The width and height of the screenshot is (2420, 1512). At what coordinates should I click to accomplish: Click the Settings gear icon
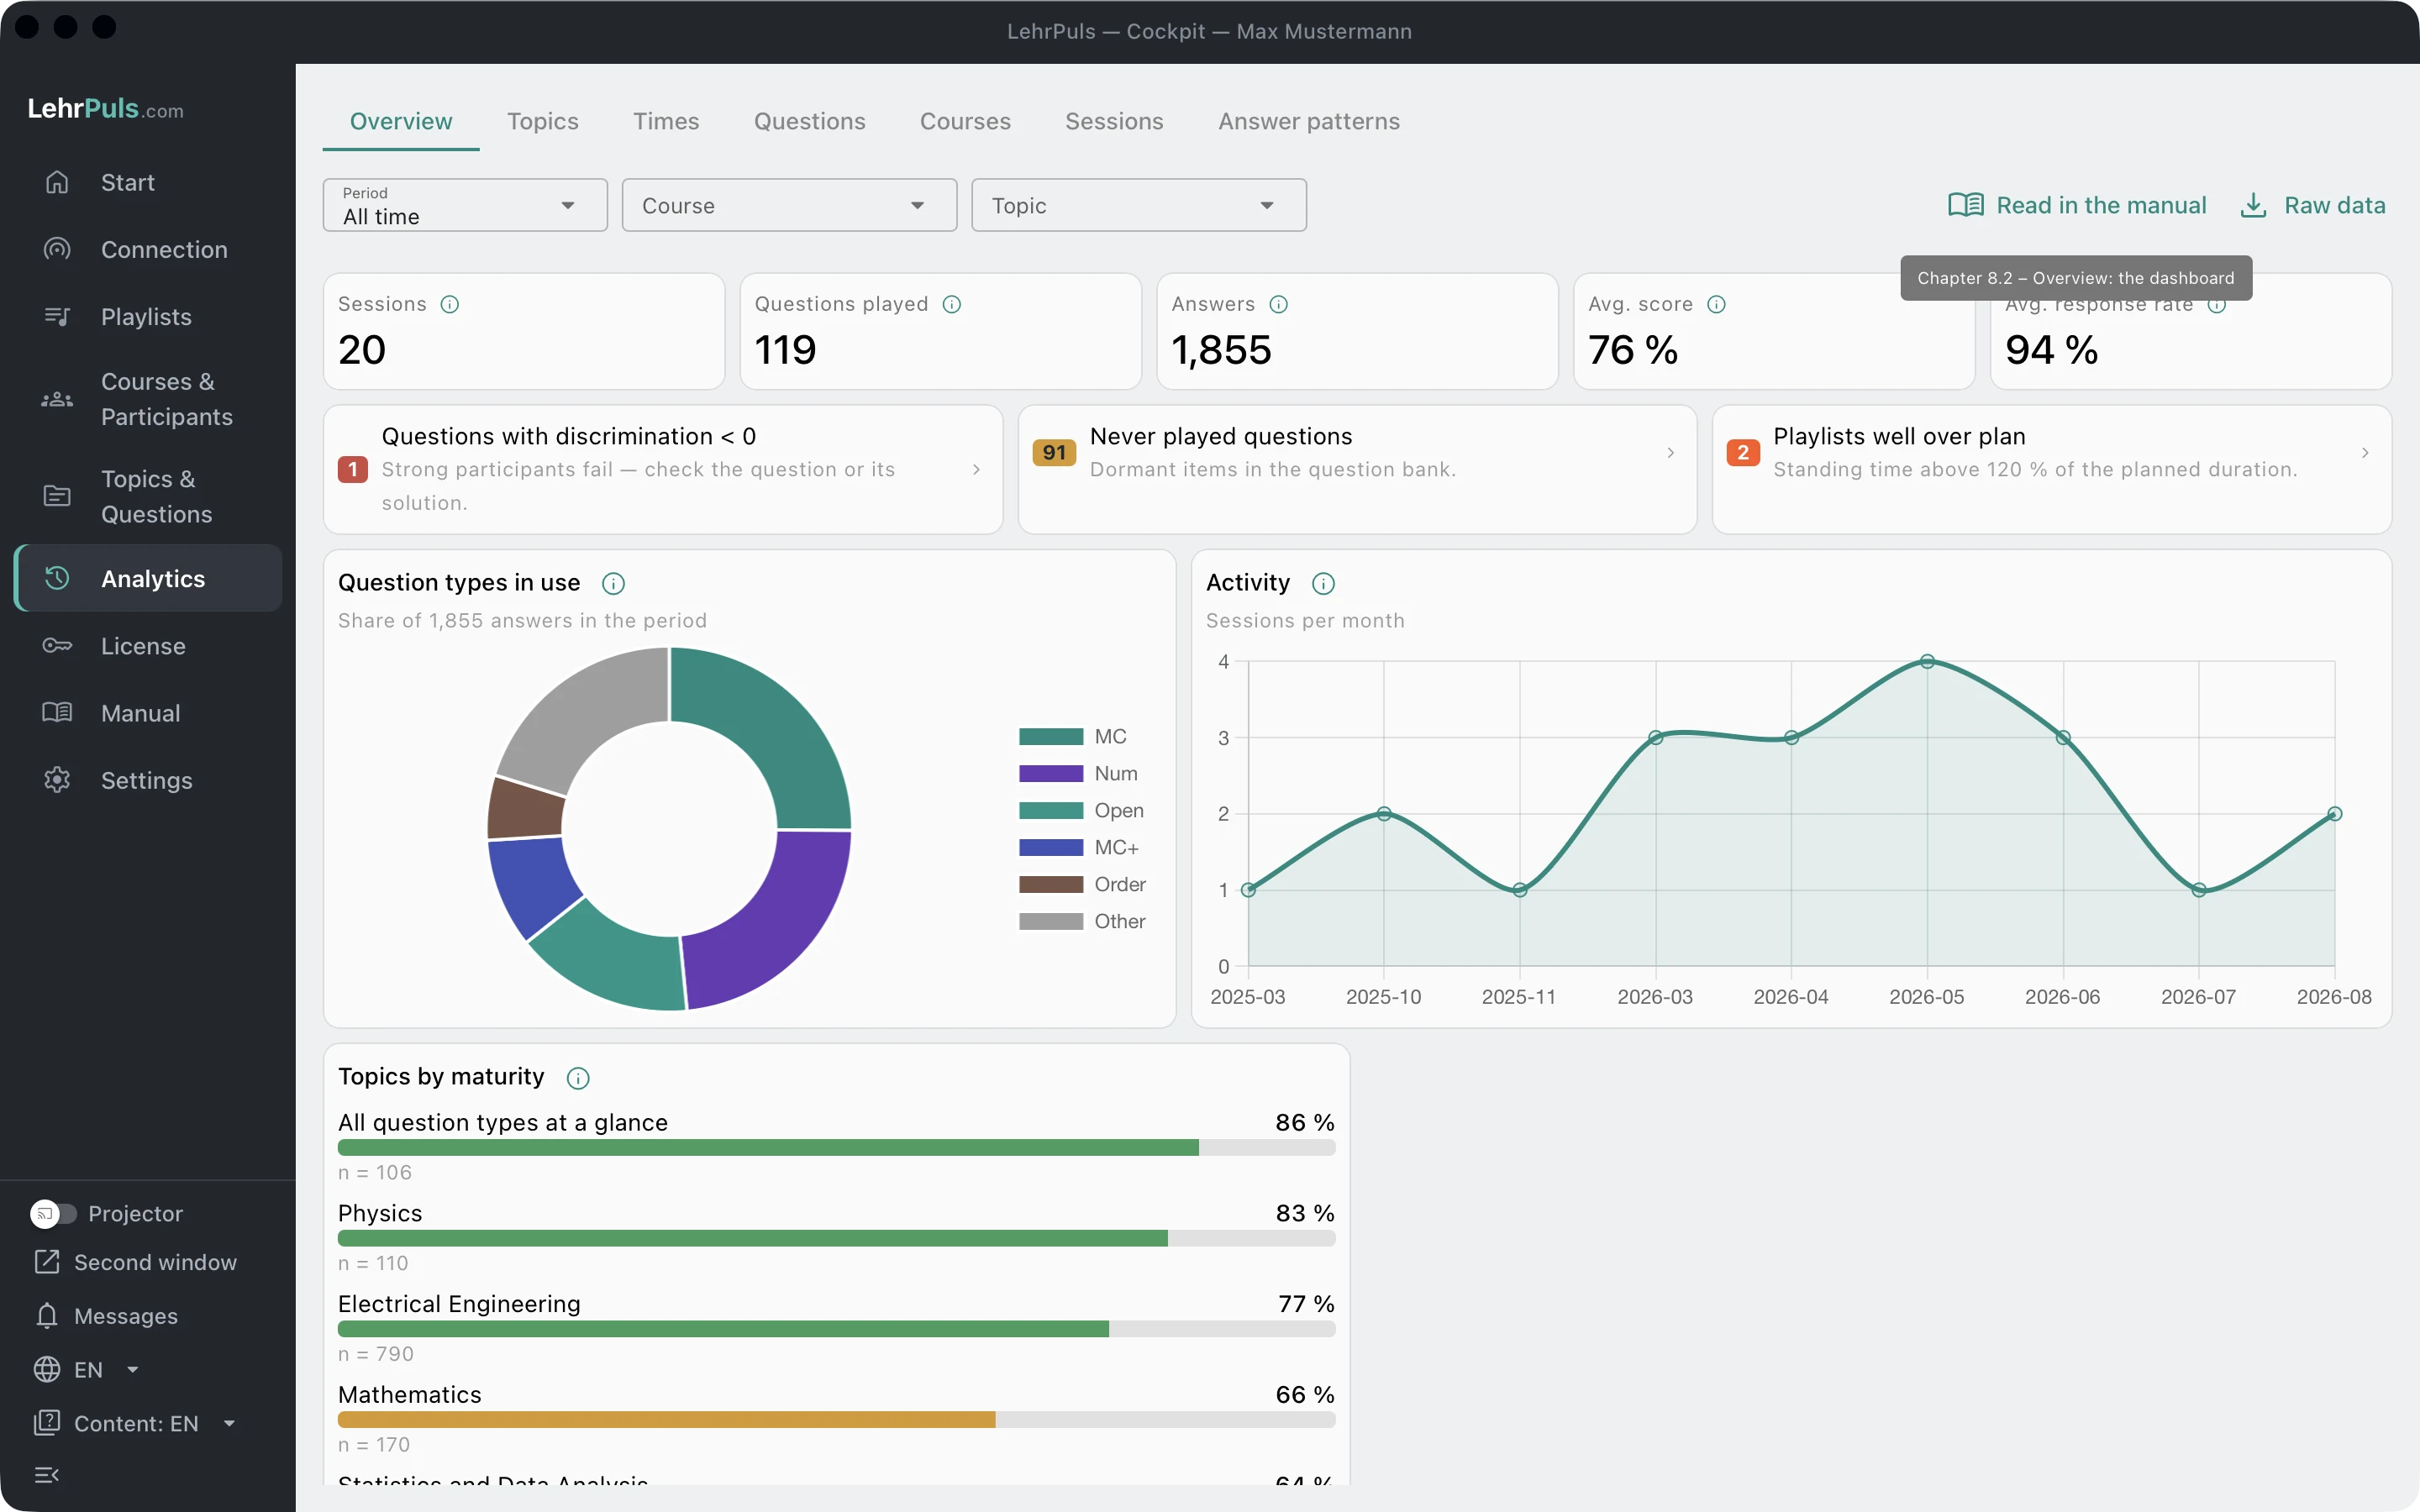click(57, 780)
